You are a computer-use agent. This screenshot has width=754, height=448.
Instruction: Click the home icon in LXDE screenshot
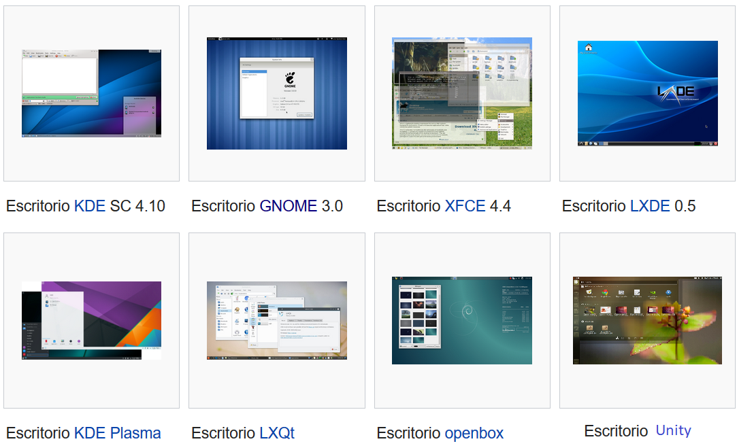tap(589, 48)
